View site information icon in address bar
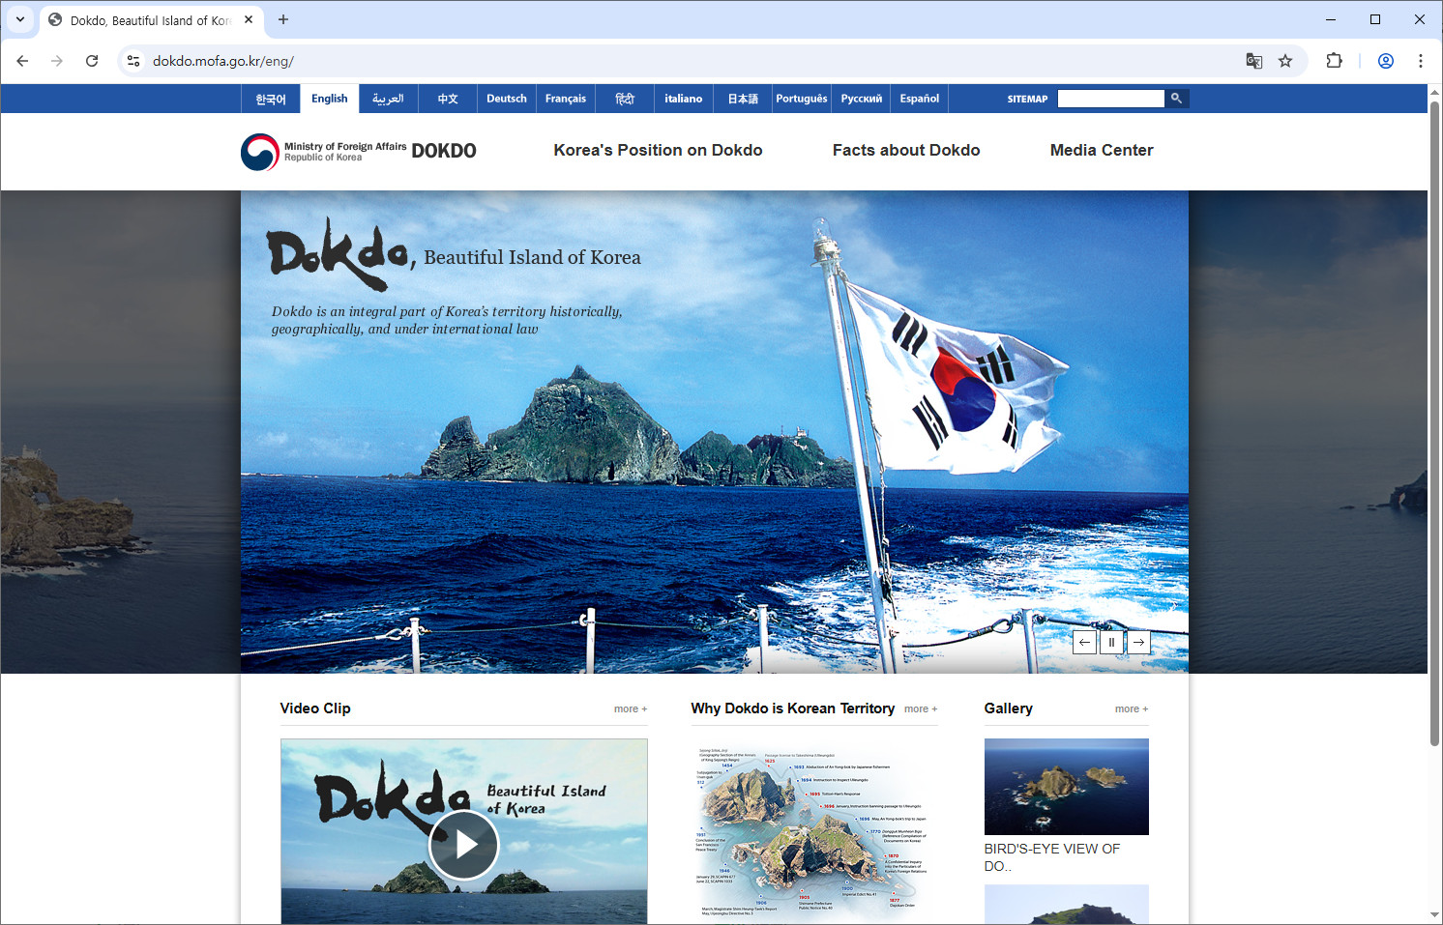The height and width of the screenshot is (925, 1443). (133, 61)
